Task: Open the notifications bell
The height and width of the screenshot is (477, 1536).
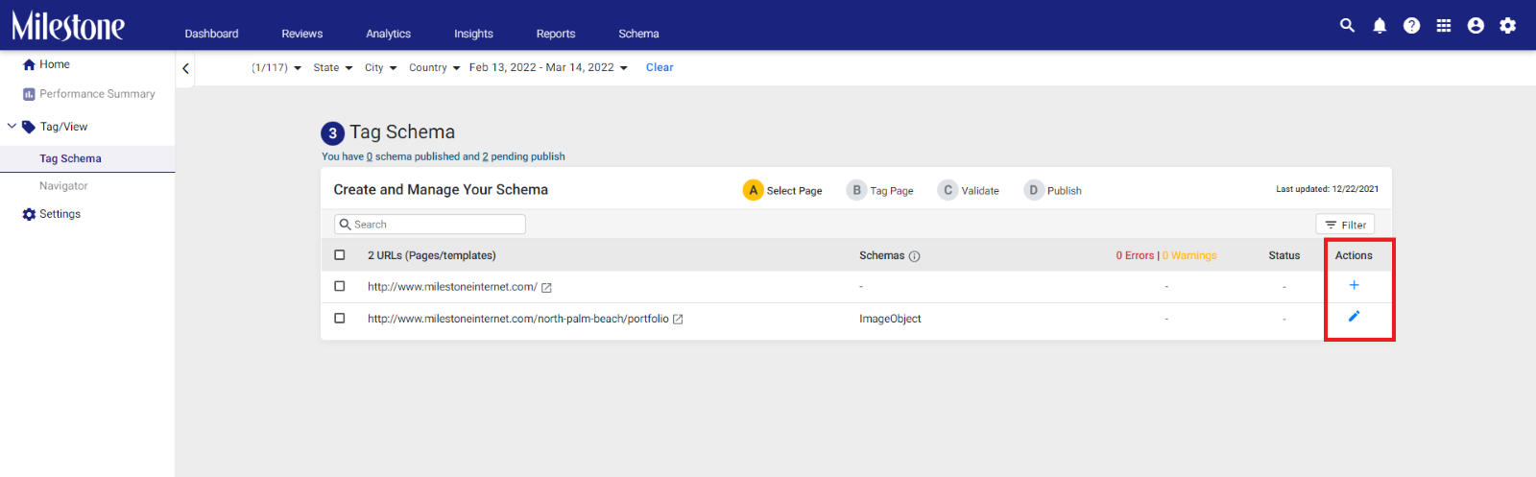Action: tap(1380, 26)
